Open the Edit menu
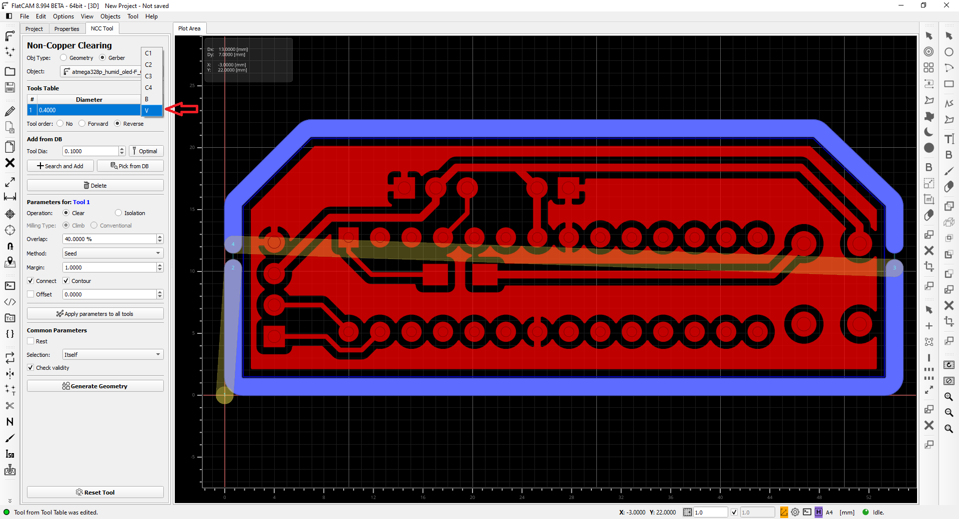The width and height of the screenshot is (959, 519). (x=41, y=16)
